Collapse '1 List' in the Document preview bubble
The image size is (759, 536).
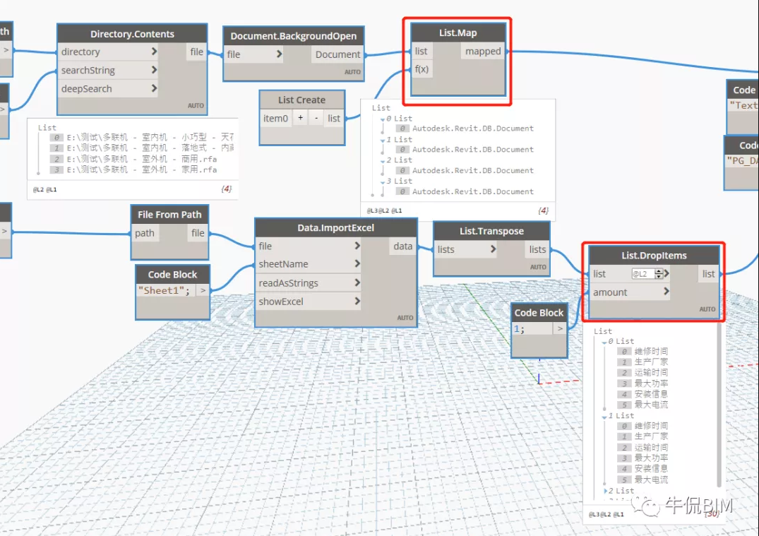click(x=383, y=140)
